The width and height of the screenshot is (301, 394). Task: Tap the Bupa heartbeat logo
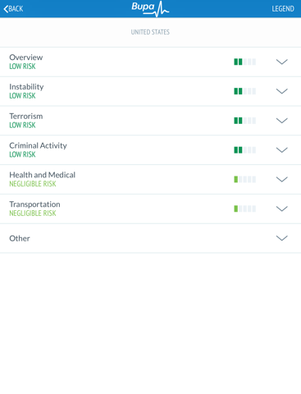tap(150, 8)
